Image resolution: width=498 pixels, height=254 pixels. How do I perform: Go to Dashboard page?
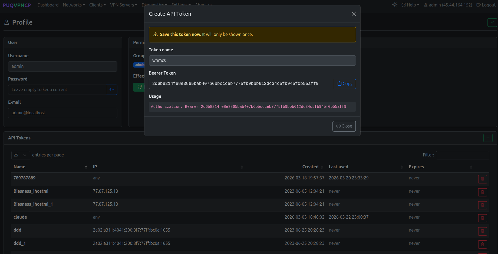(48, 5)
